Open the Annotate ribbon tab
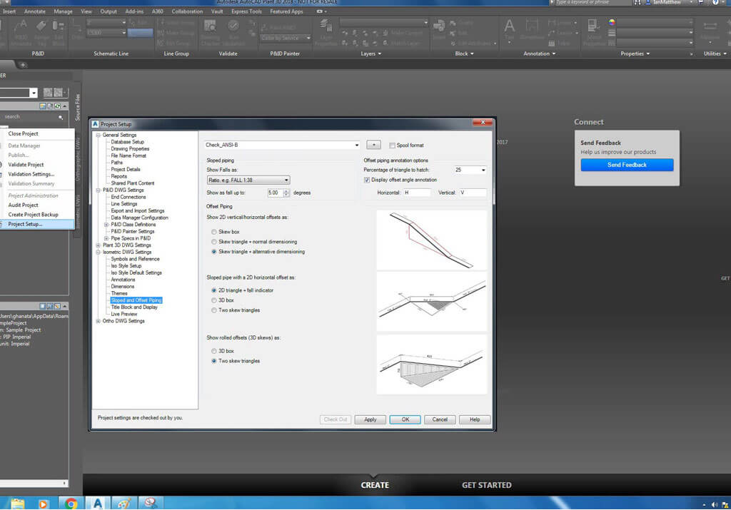731x510 pixels. pos(35,11)
